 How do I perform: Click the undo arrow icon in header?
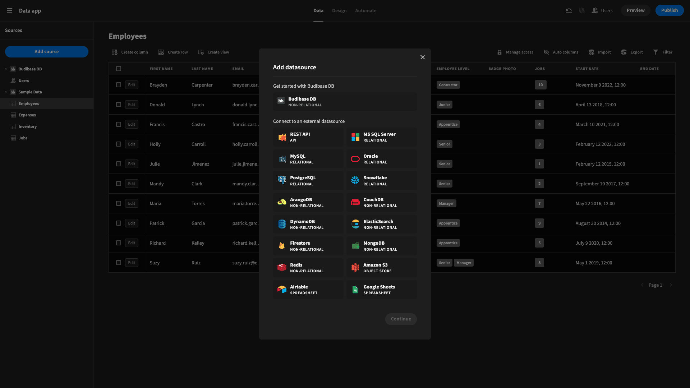click(569, 10)
